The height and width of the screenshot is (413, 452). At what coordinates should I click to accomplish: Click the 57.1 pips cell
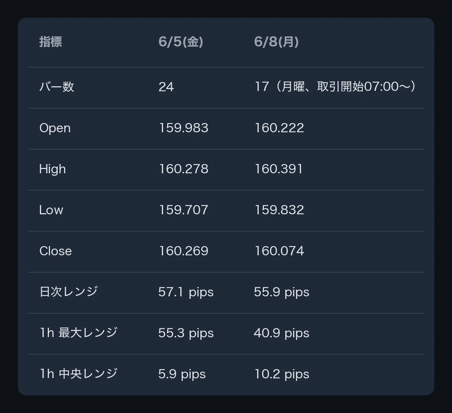186,292
